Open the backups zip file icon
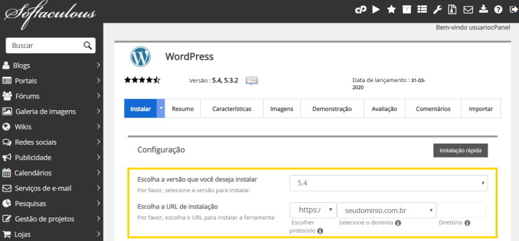 pos(452,9)
